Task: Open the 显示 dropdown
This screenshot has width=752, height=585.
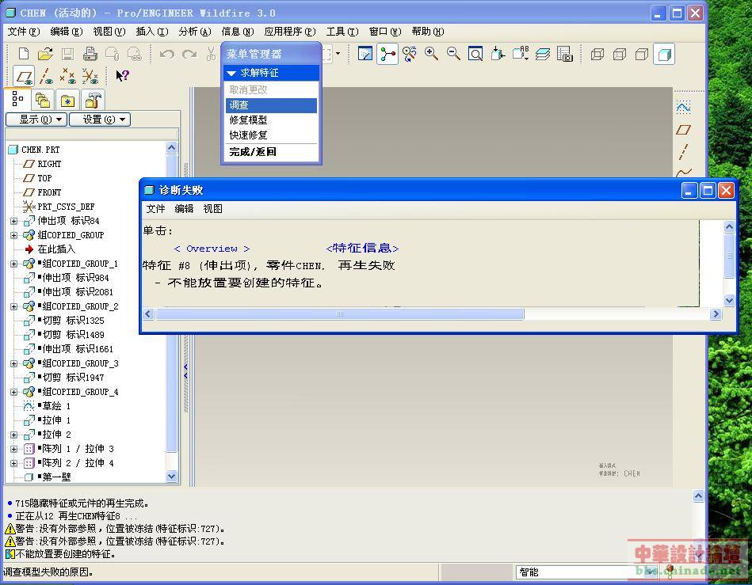Action: tap(36, 120)
